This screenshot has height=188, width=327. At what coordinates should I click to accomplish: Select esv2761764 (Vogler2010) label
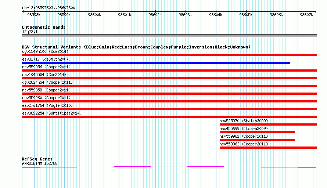click(x=47, y=105)
